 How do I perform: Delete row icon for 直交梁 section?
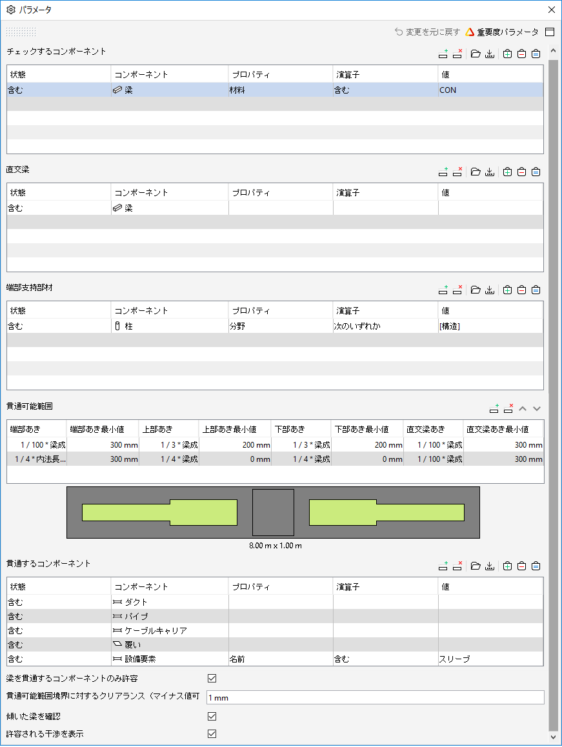[x=457, y=172]
